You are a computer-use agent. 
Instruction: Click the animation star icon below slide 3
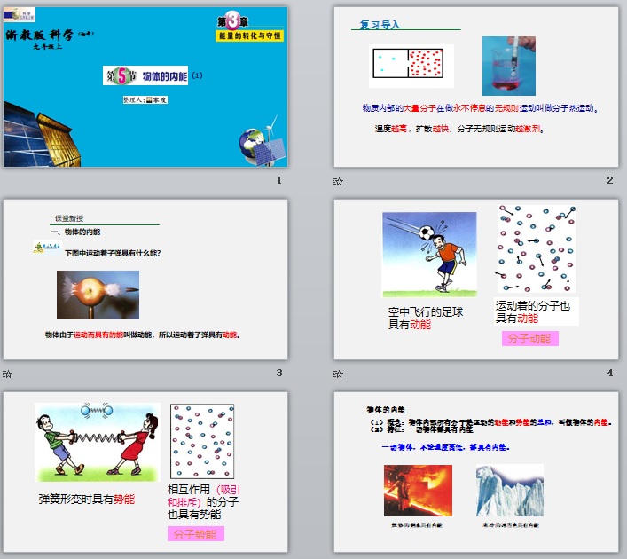point(8,374)
